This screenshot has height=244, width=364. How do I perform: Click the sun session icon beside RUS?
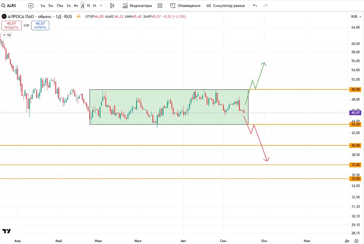click(x=79, y=16)
